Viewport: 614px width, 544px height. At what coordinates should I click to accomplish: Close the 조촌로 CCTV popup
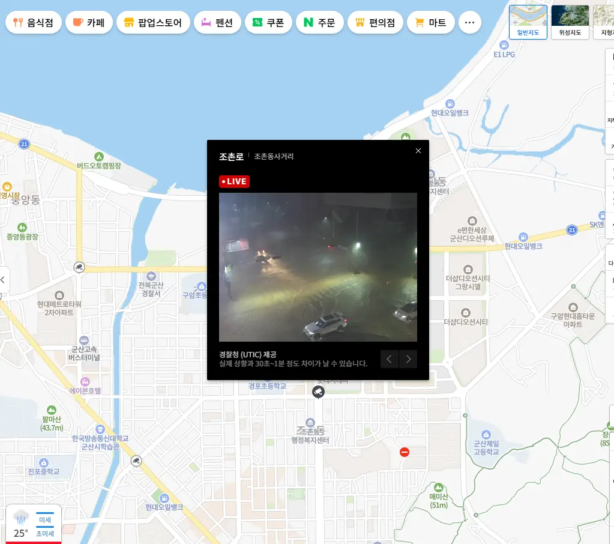(418, 151)
